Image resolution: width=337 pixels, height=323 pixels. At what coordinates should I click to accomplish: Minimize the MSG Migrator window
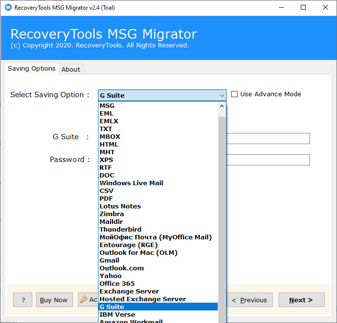pos(281,8)
